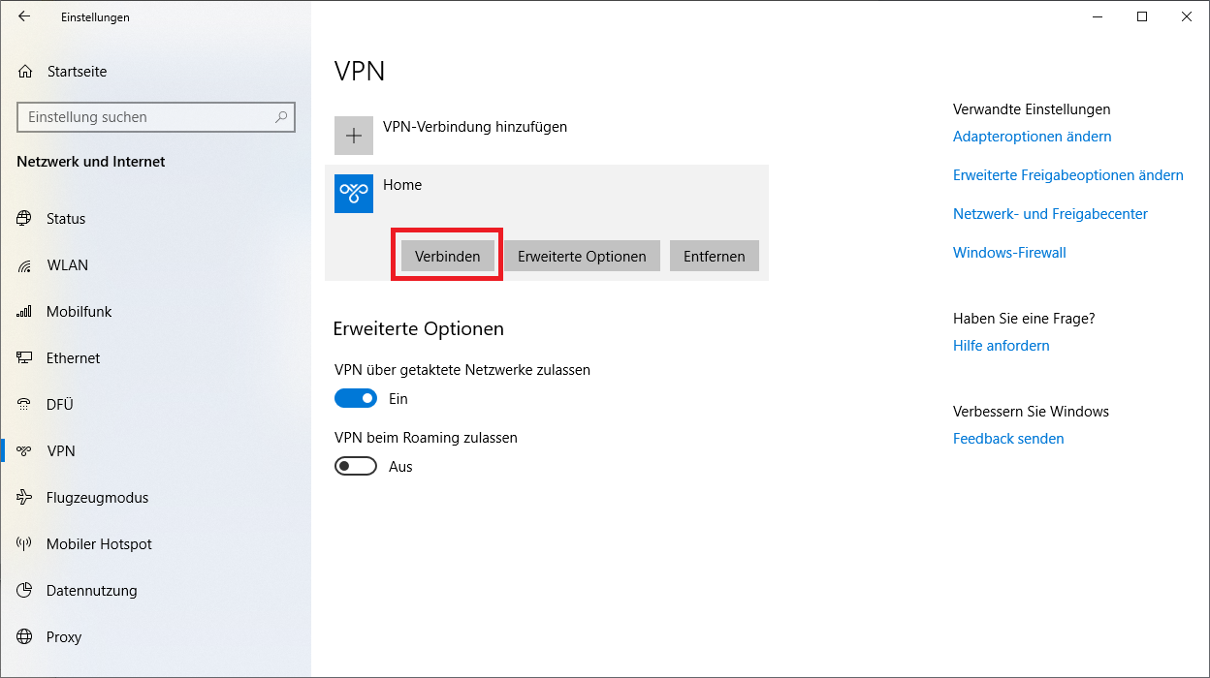Click the search magnifier icon
This screenshot has height=678, width=1210.
pyautogui.click(x=281, y=117)
